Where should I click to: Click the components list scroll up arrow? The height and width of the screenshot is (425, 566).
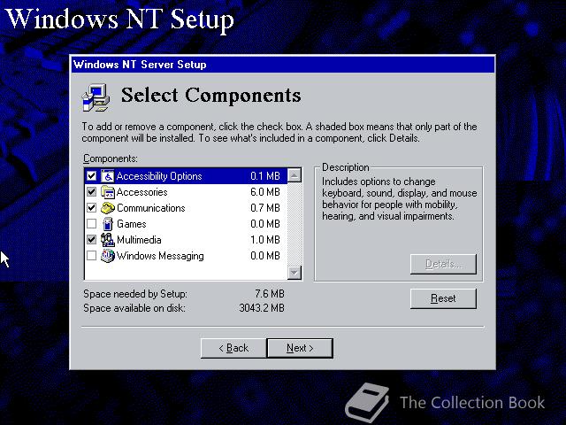click(294, 175)
